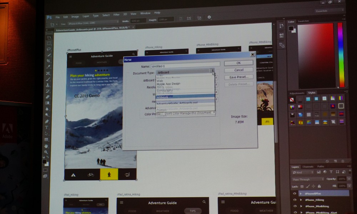The height and width of the screenshot is (214, 357).
Task: Activate the Hand tool
Action: coord(46,146)
